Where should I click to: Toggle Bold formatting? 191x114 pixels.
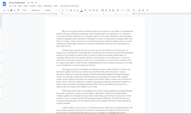pos(71,10)
